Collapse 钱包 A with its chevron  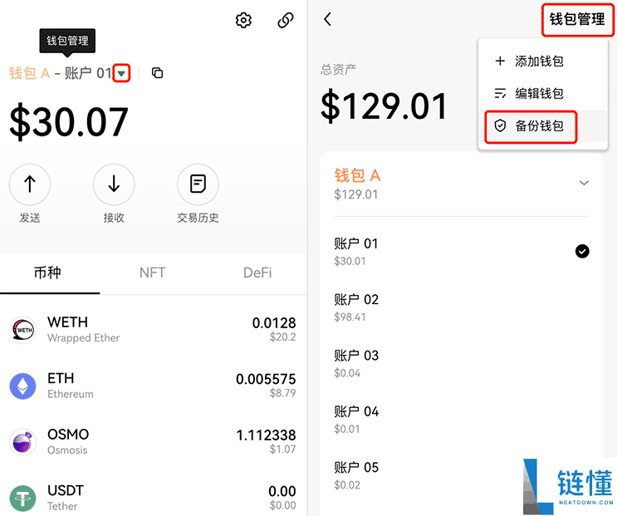584,183
